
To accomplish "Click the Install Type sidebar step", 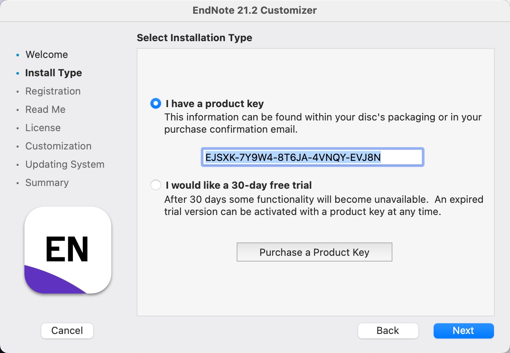I will (53, 73).
